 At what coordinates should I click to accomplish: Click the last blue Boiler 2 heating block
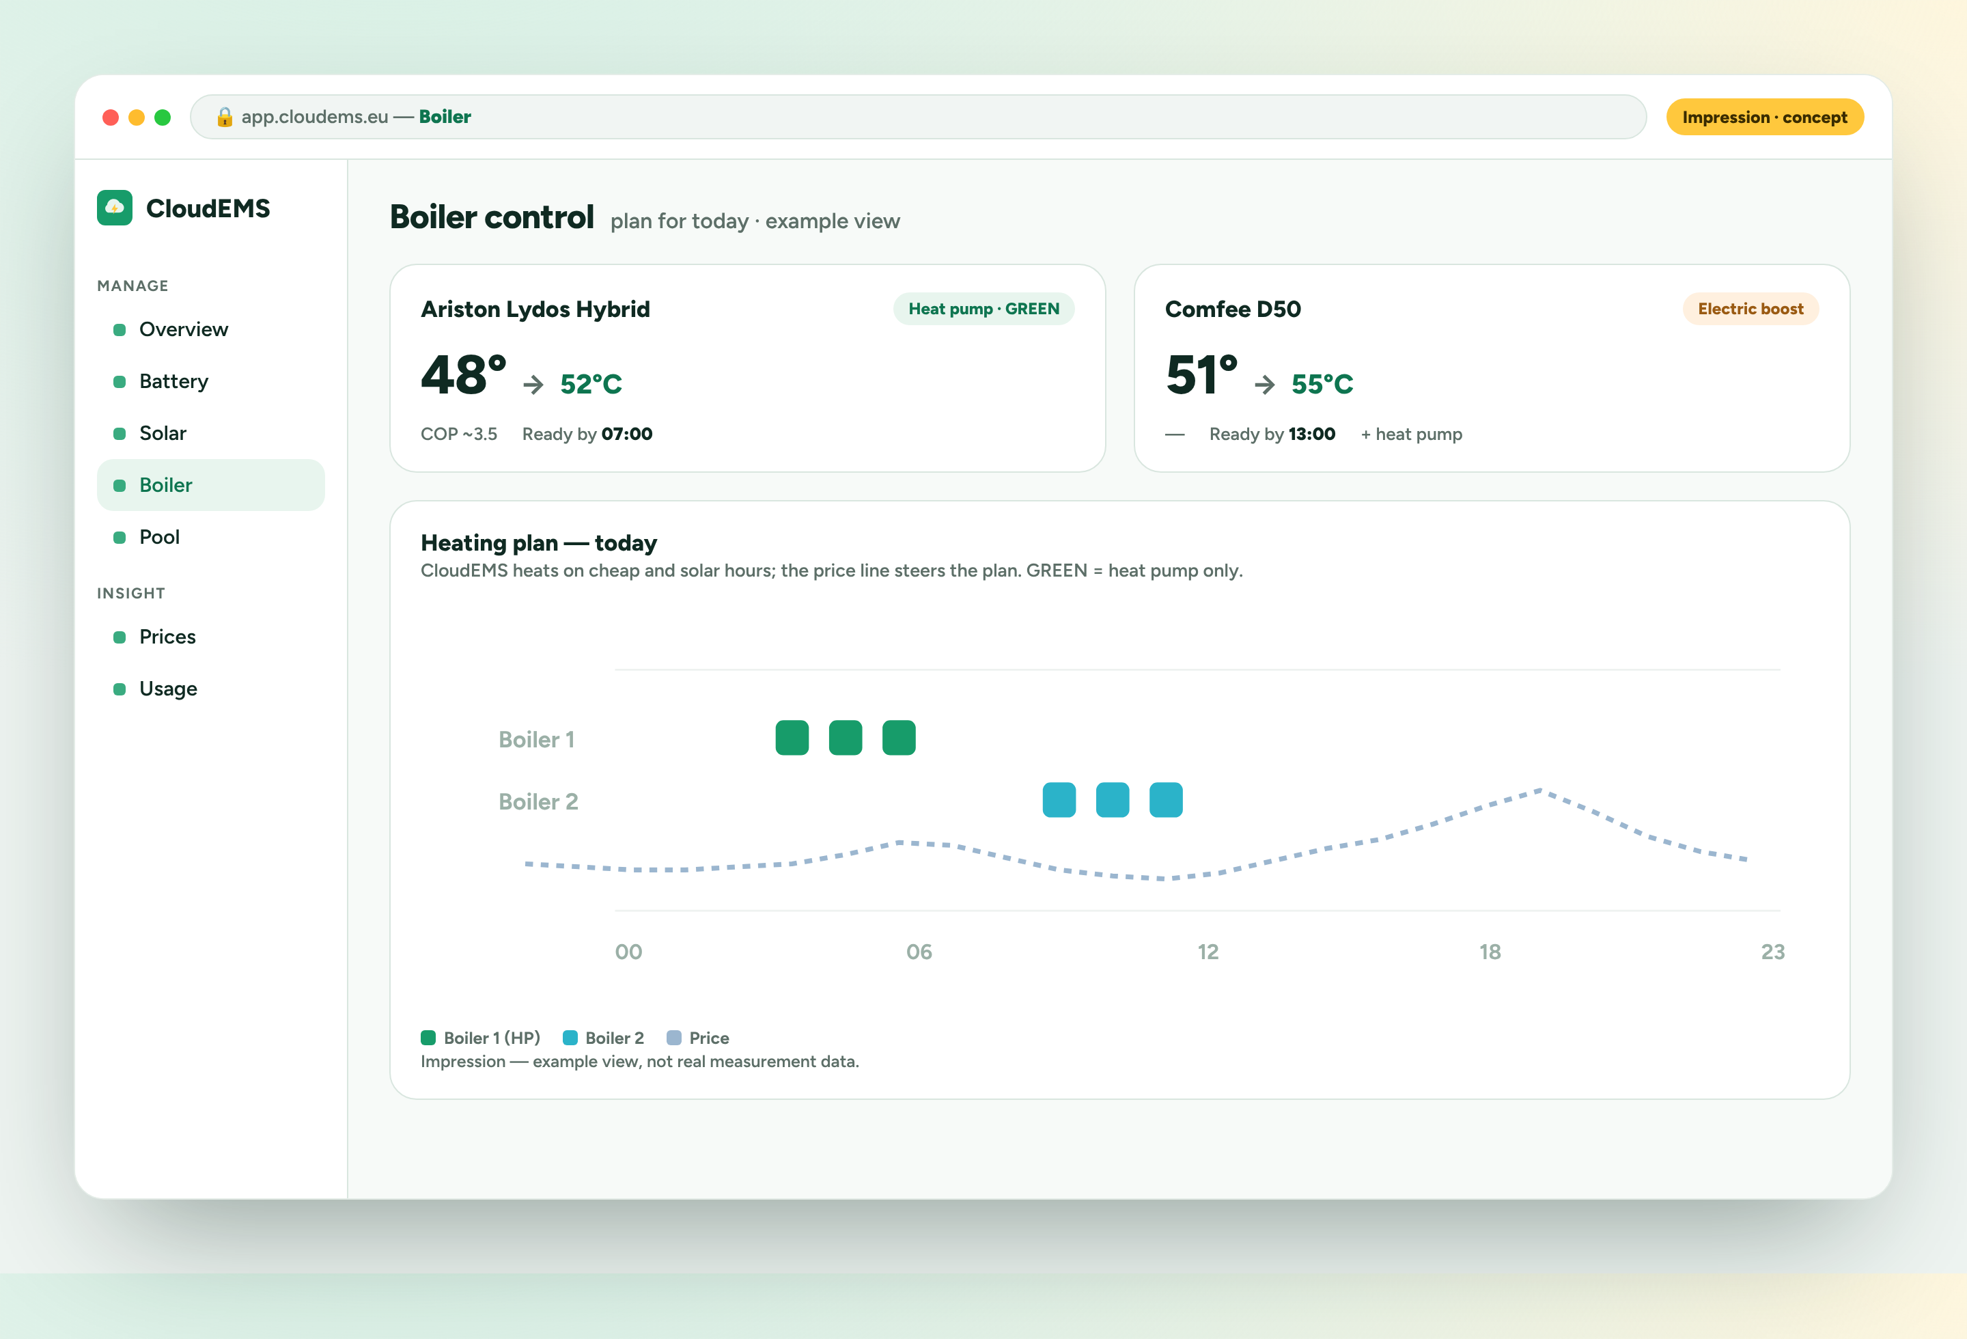point(1165,800)
